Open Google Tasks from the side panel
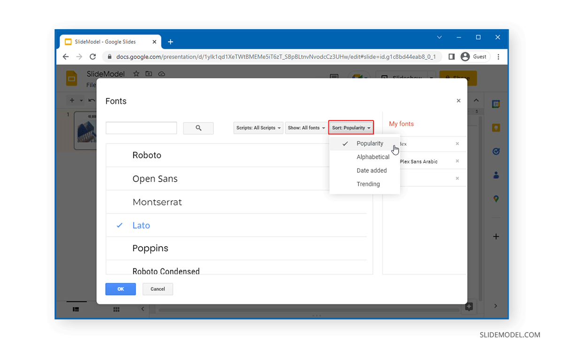This screenshot has height=349, width=563. coord(496,151)
